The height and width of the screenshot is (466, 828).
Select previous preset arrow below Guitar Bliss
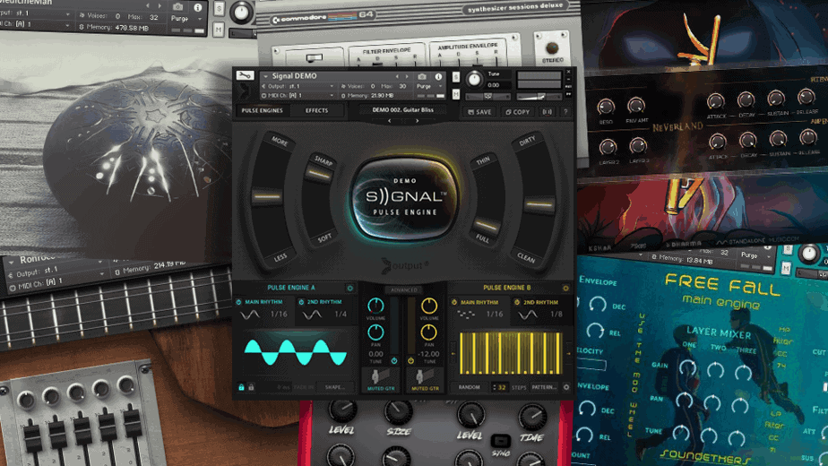(390, 121)
